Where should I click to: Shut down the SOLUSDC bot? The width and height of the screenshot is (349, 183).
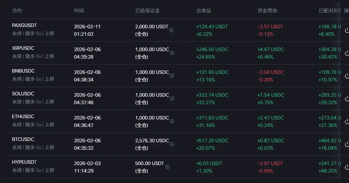[x=347, y=99]
